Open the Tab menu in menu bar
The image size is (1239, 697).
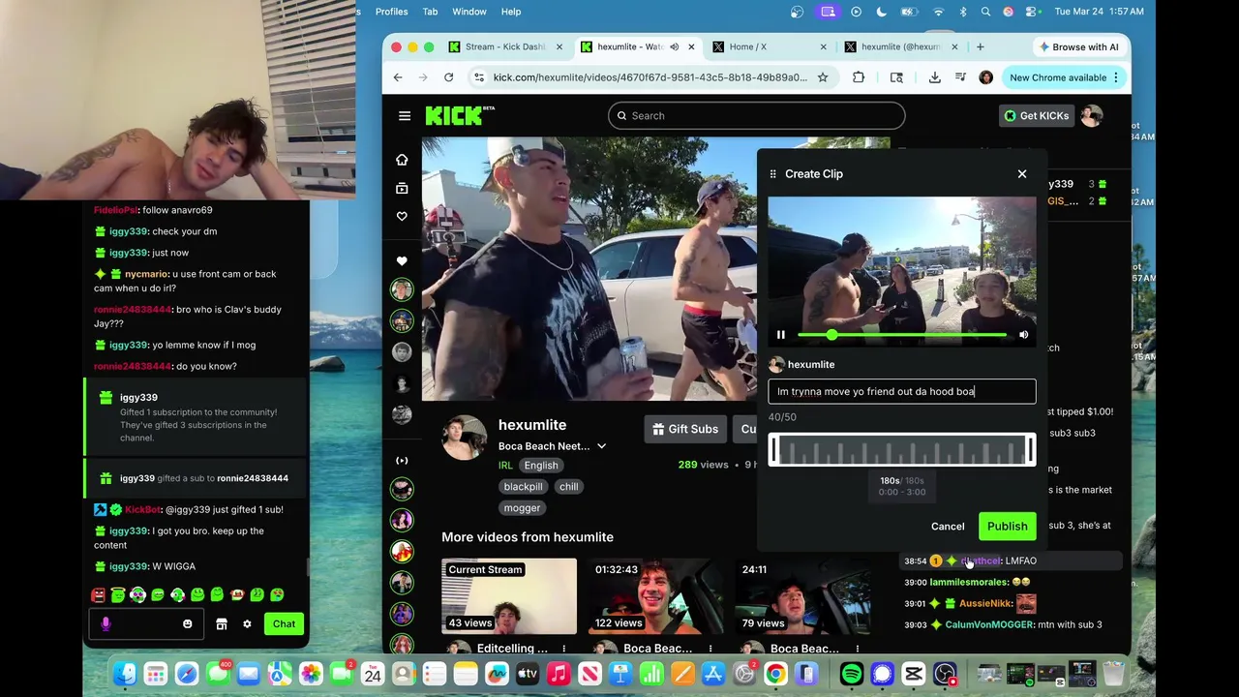[x=431, y=12]
